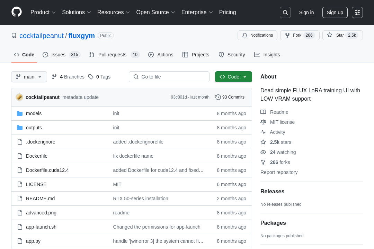Click the eye icon beside 24 watching
The height and width of the screenshot is (249, 374).
click(263, 152)
